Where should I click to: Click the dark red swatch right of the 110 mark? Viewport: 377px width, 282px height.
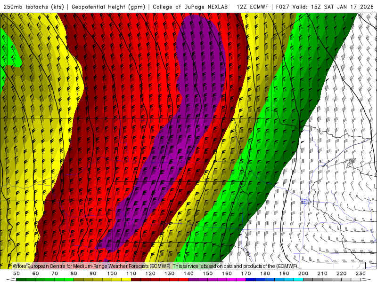(136, 280)
